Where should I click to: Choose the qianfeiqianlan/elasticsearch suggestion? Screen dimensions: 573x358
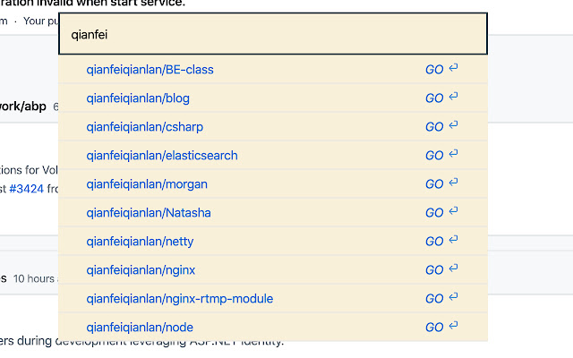(162, 155)
